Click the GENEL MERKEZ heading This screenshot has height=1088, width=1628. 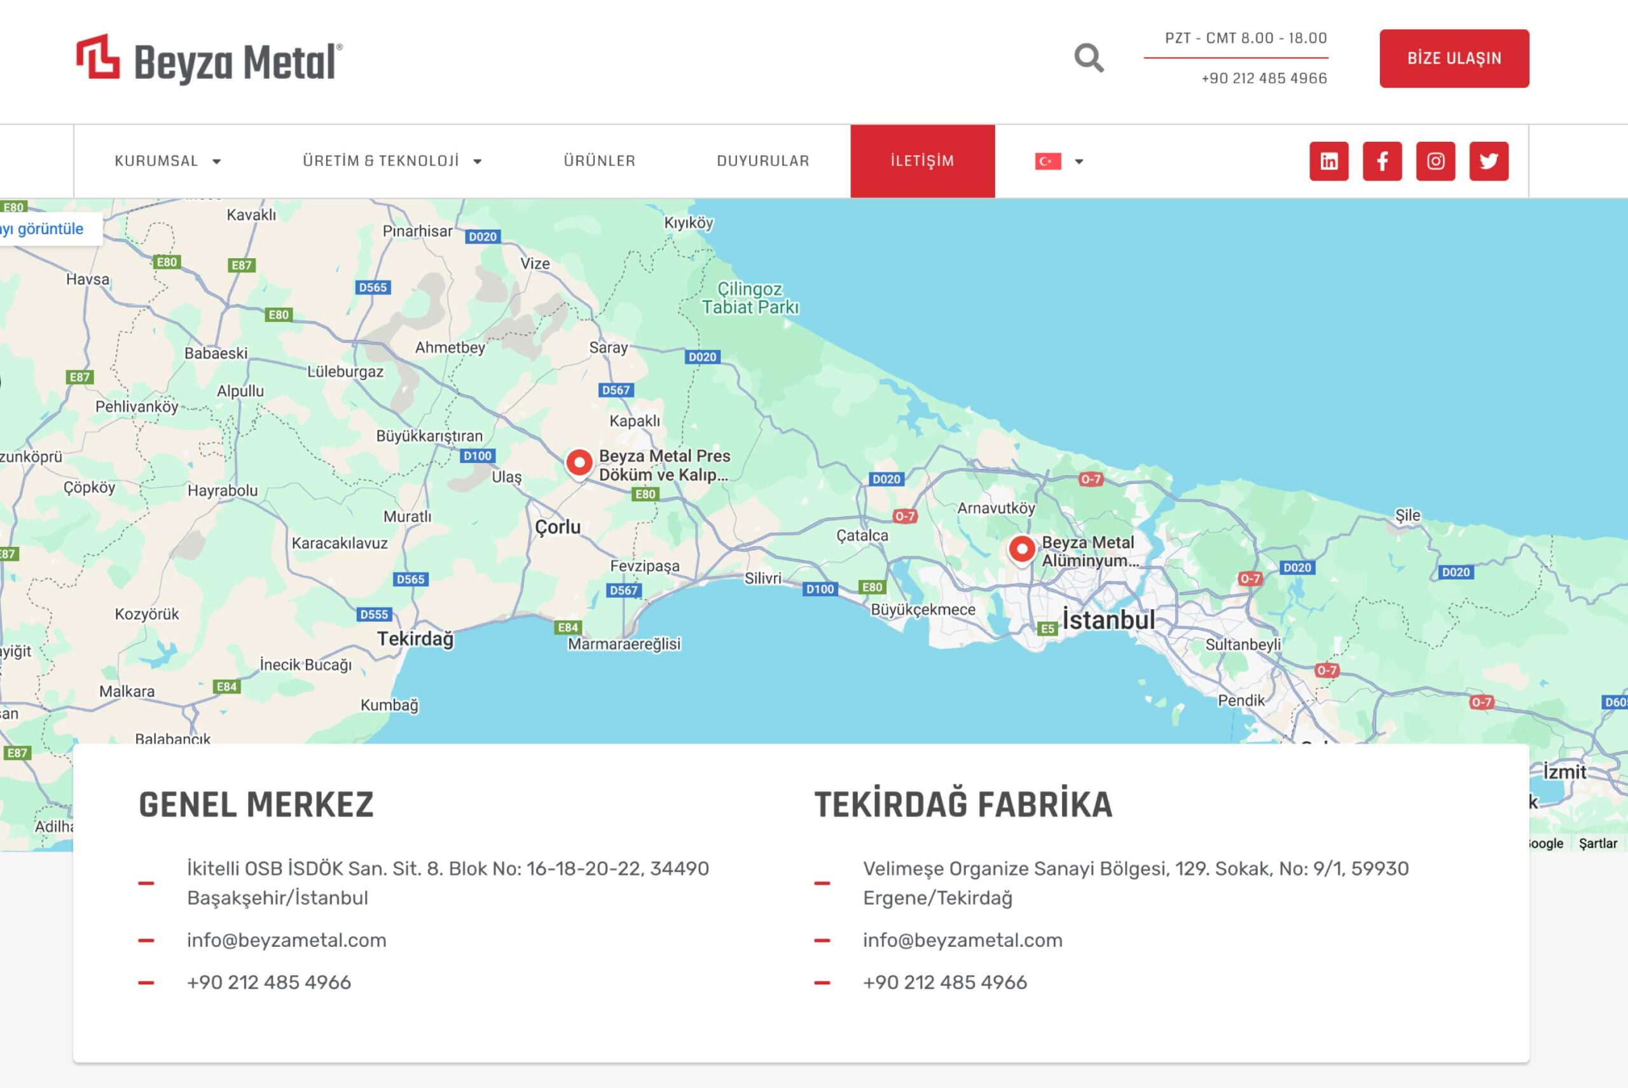click(x=256, y=805)
